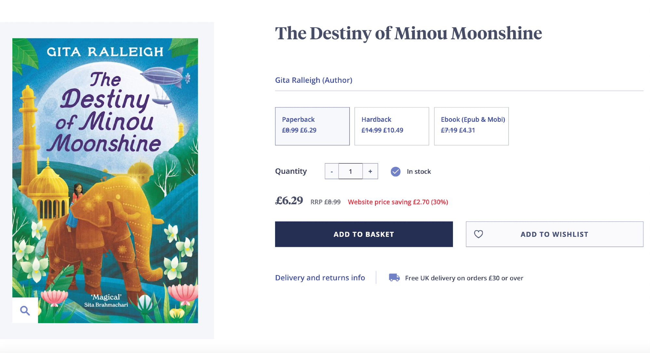The height and width of the screenshot is (353, 650).
Task: Click the large £6.29 price
Action: (289, 201)
